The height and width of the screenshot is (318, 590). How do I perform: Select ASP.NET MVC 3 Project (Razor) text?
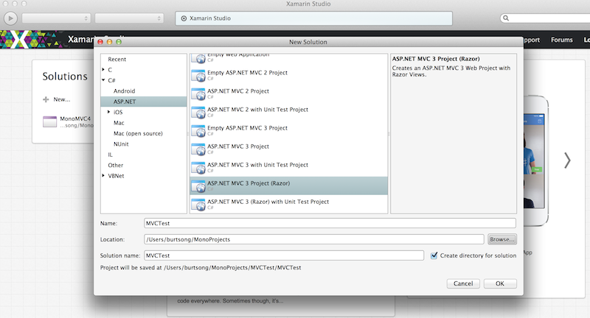[x=249, y=183]
